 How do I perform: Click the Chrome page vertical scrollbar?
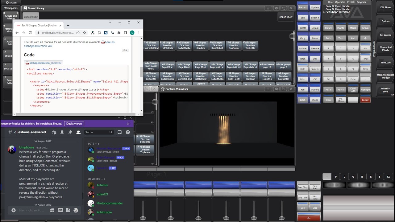[141, 72]
